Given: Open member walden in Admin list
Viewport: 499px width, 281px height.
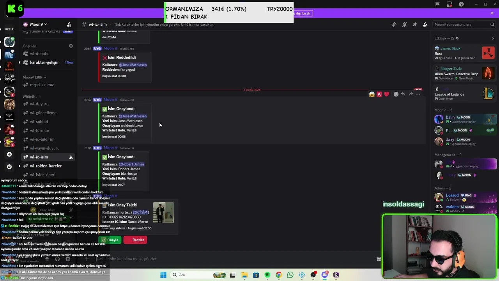Looking at the screenshot, I should [x=465, y=208].
